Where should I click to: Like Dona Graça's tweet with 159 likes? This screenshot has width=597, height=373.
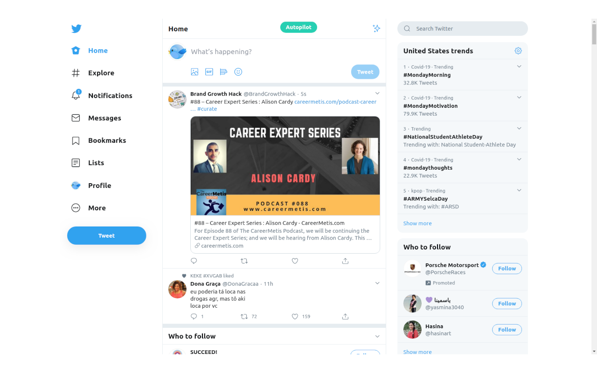(295, 316)
